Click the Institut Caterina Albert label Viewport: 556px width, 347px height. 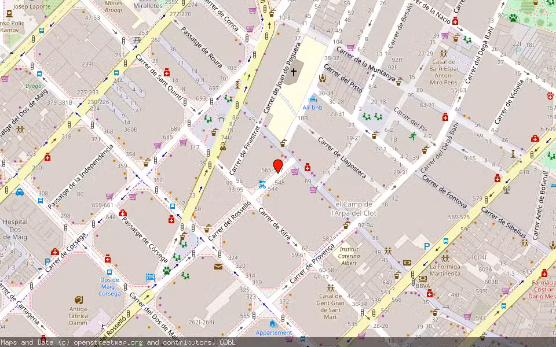click(349, 256)
